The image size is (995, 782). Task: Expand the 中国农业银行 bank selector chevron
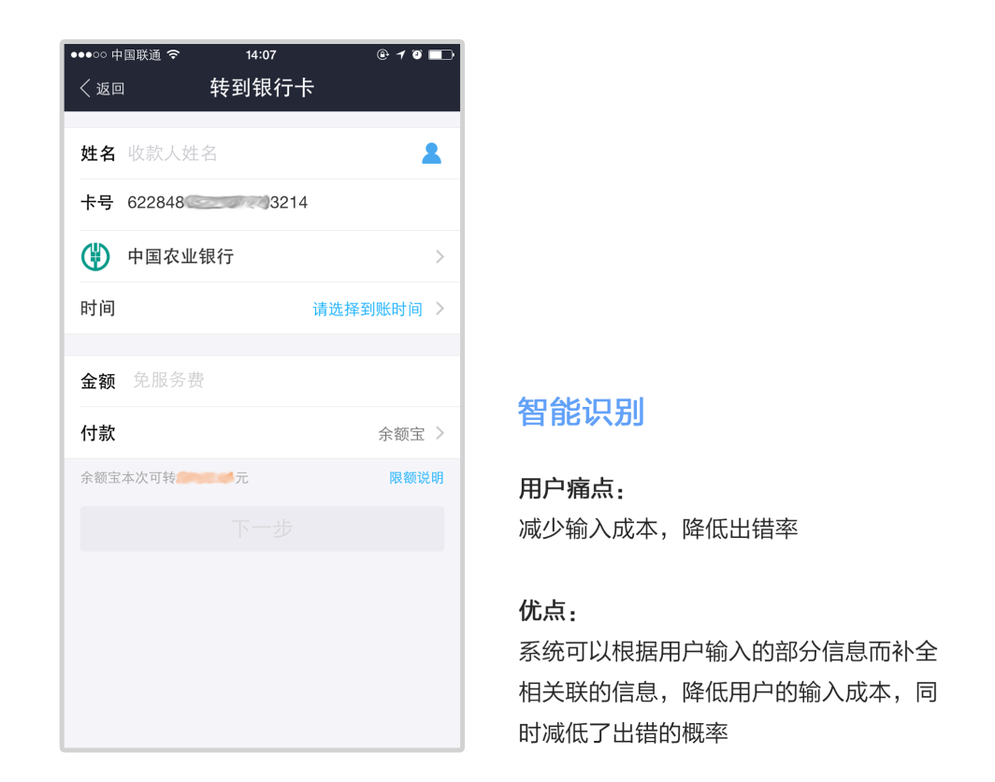click(440, 256)
